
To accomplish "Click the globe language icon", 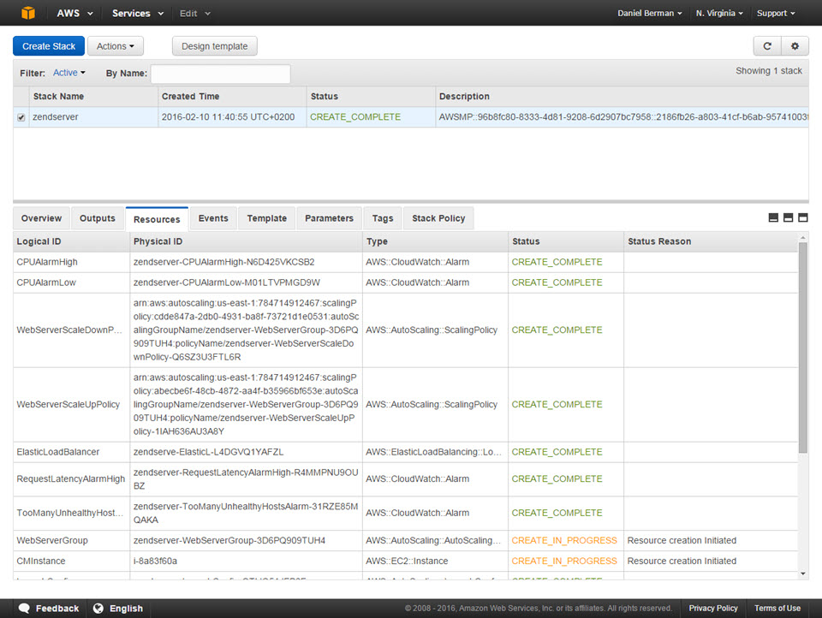I will pyautogui.click(x=98, y=608).
